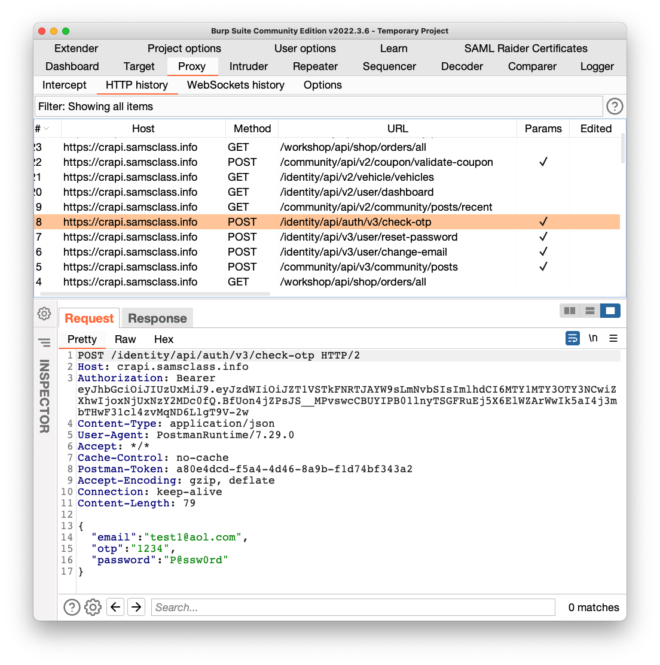Select the Request tab

89,318
